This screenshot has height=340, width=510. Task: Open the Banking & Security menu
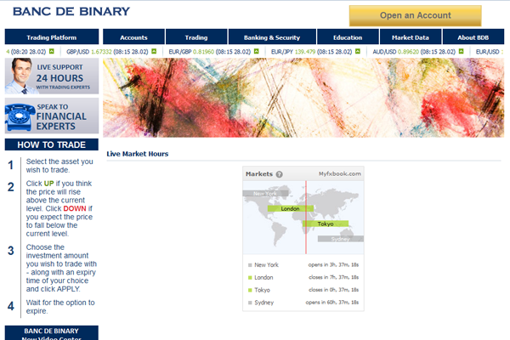pos(272,37)
